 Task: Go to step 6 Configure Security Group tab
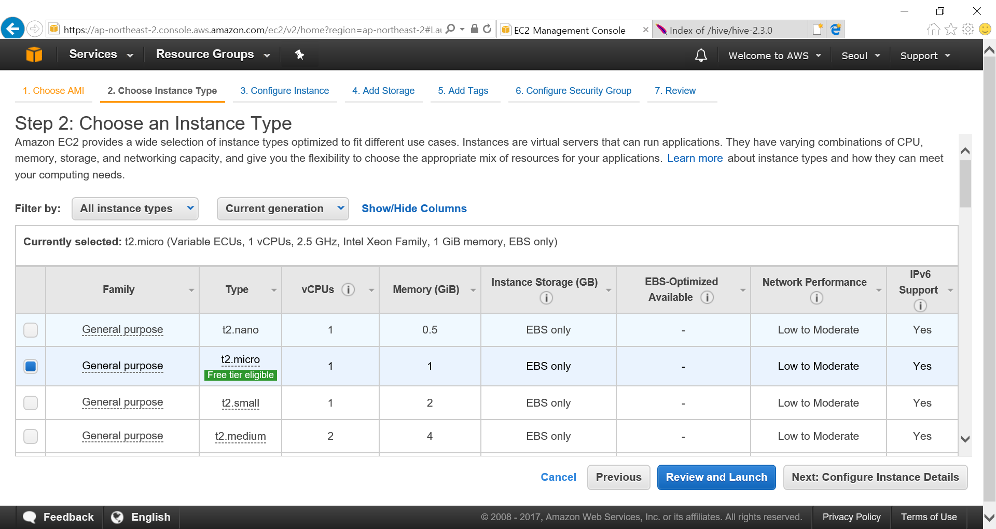coord(574,91)
